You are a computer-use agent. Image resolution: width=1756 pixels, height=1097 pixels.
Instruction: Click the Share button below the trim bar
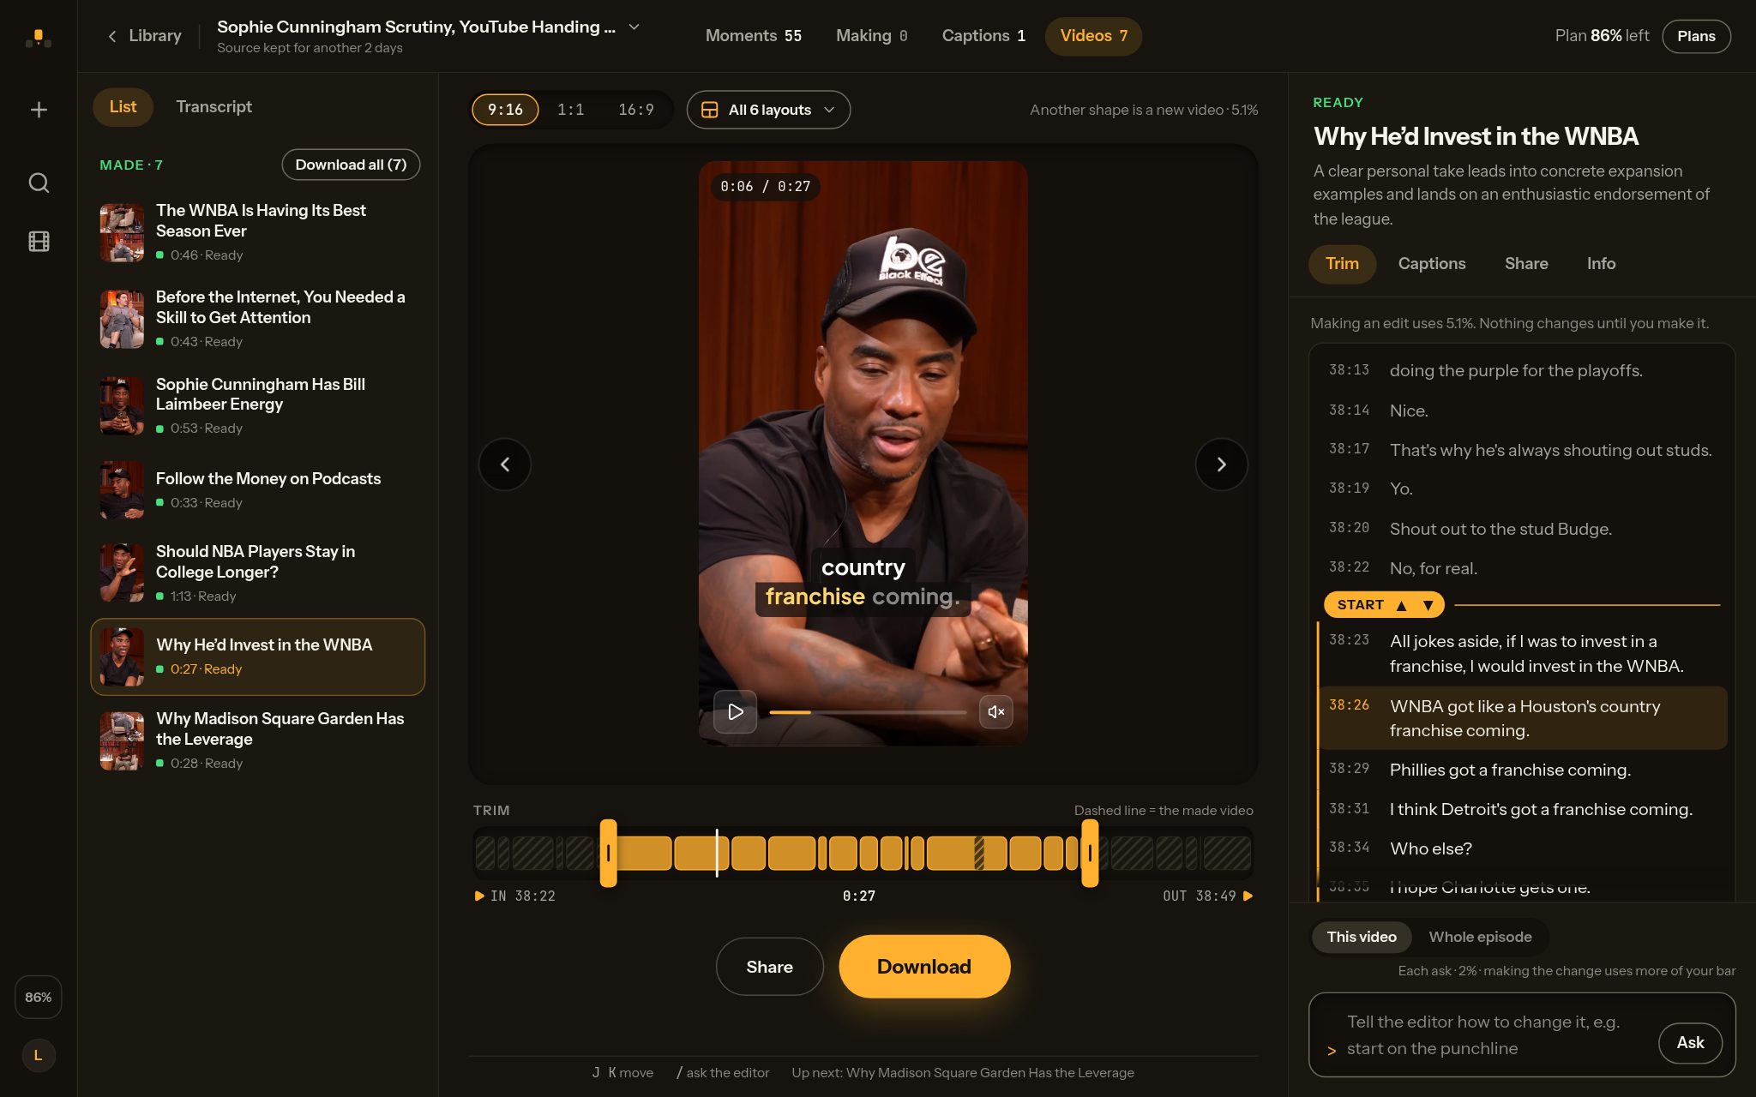pos(769,967)
